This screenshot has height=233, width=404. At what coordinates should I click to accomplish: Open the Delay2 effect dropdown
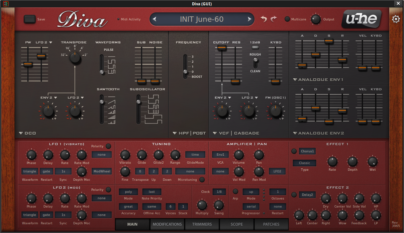[x=307, y=195]
